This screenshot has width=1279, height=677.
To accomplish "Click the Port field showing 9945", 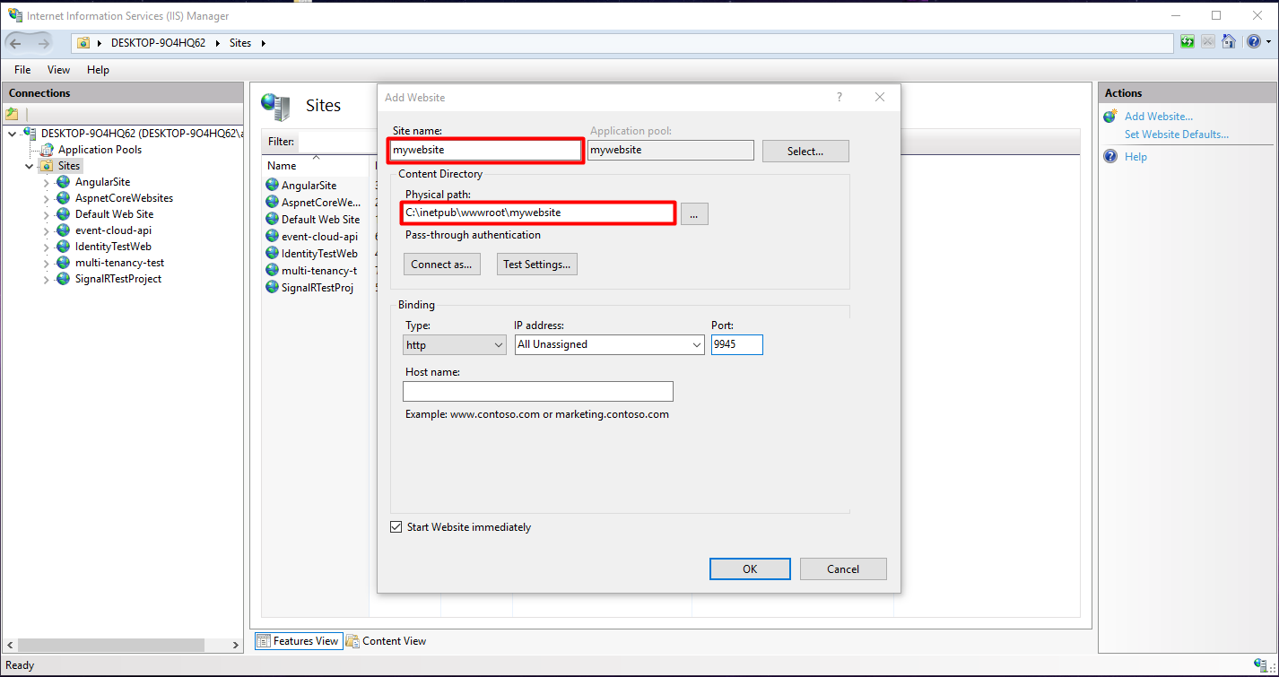I will click(x=737, y=344).
